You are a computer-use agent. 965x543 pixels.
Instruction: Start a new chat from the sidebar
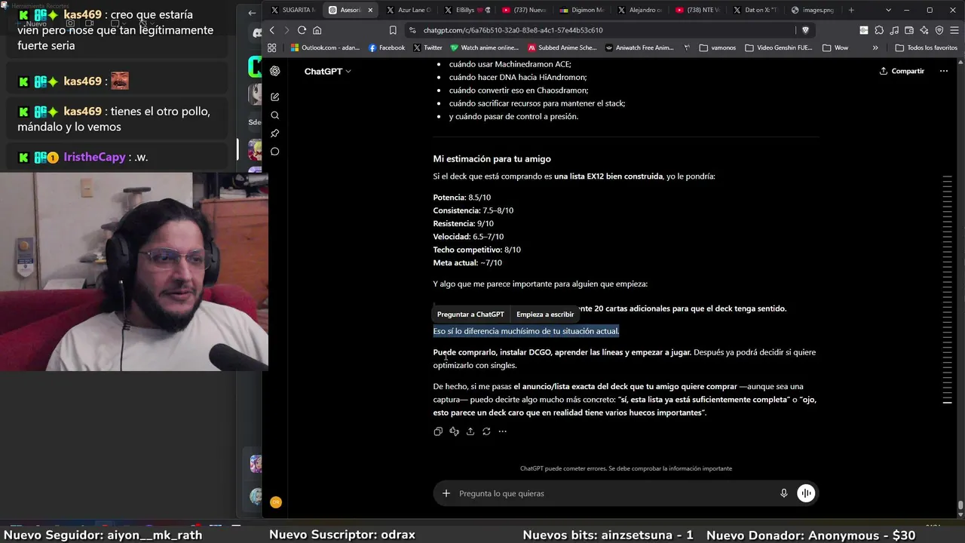[x=275, y=97]
